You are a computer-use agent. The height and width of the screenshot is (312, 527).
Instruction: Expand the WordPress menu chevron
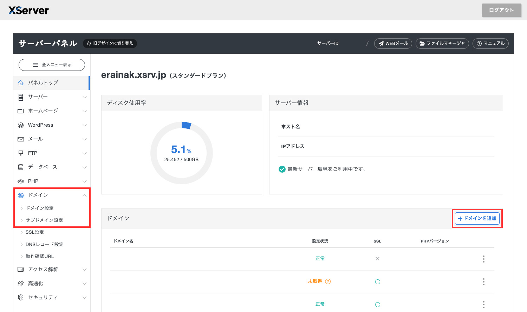tap(85, 125)
